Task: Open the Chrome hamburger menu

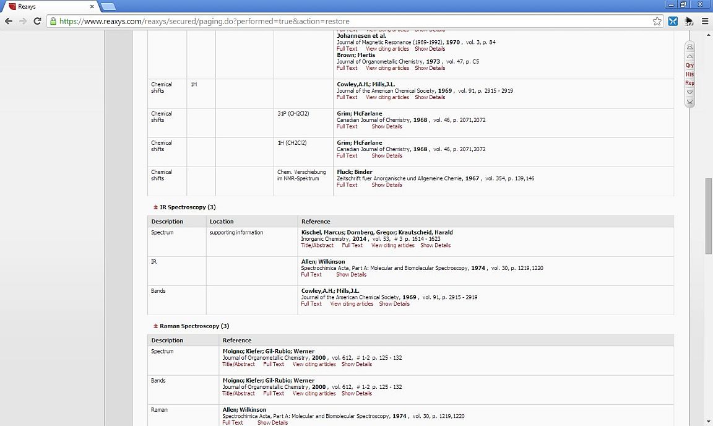Action: (x=705, y=21)
